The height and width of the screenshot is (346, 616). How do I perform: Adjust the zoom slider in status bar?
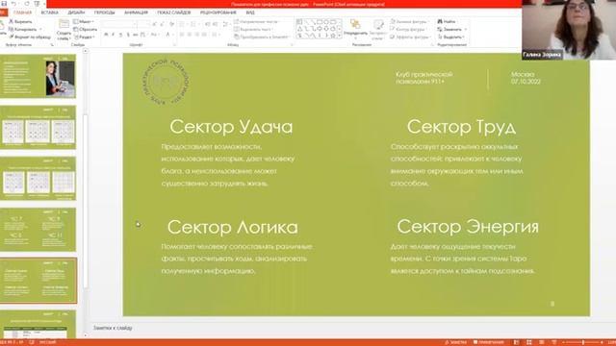(583, 342)
